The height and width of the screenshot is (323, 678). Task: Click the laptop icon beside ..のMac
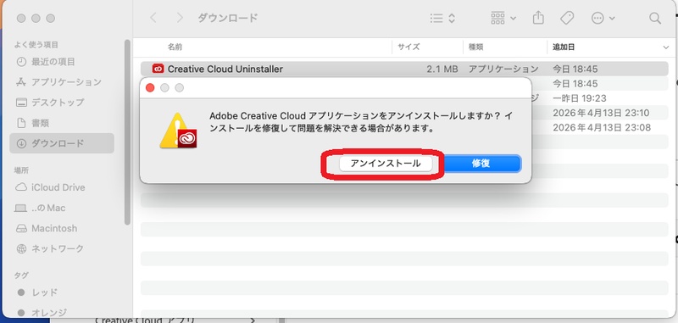[21, 208]
